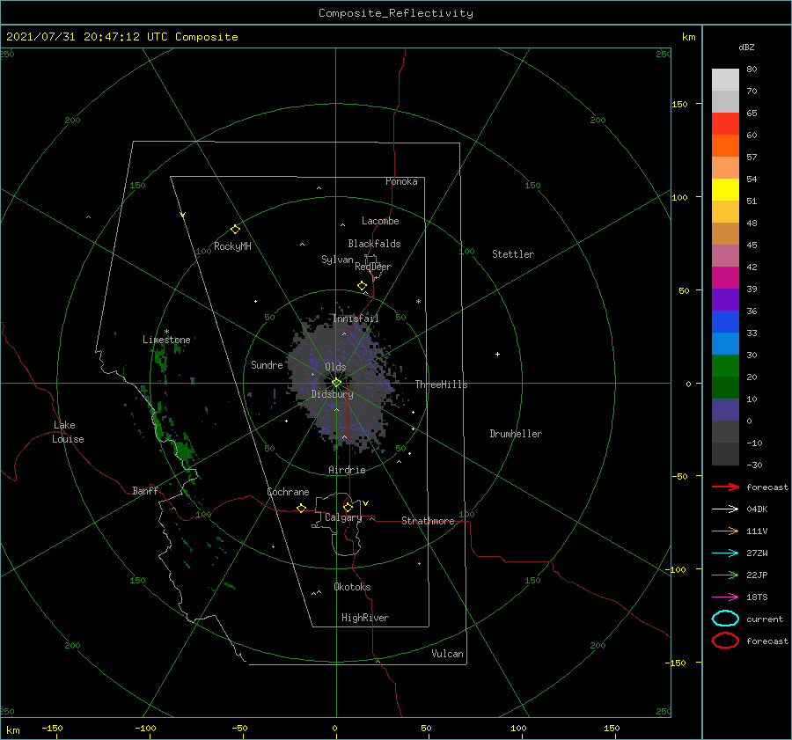This screenshot has width=792, height=740.
Task: Click the Vulcan city label
Action: [448, 654]
